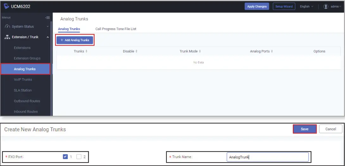Sort the table by Trunks column arrows

[86, 51]
